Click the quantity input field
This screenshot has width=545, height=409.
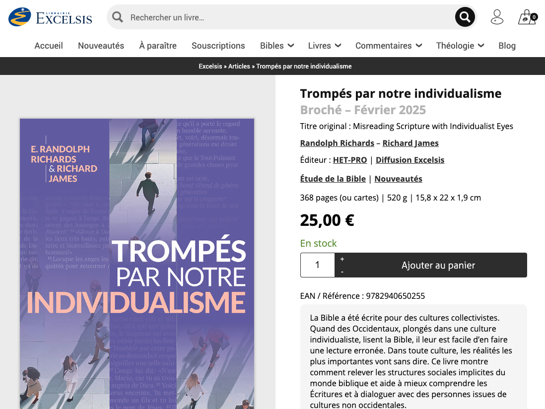(317, 265)
